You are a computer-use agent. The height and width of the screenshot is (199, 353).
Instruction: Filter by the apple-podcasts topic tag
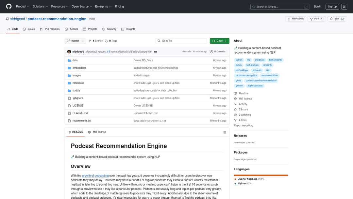[x=255, y=86]
